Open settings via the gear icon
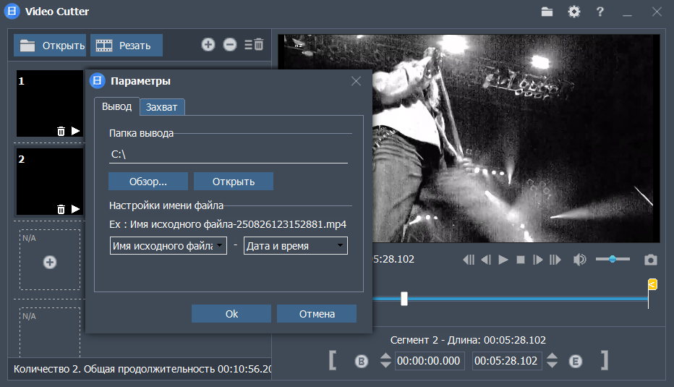This screenshot has width=674, height=387. (574, 12)
